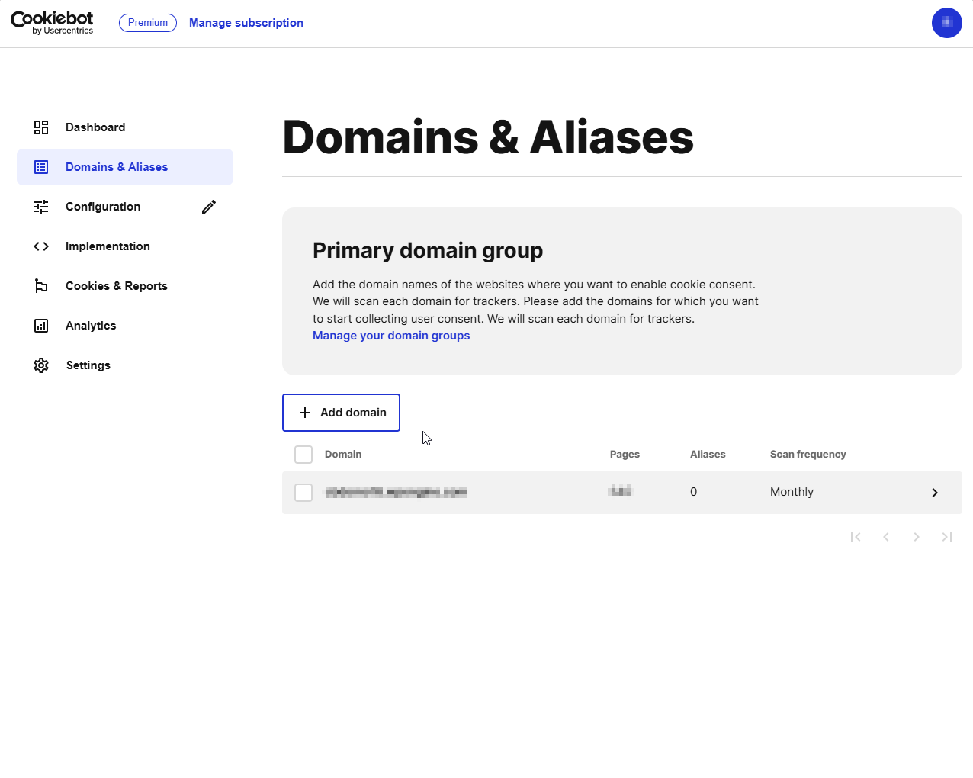Jump to the last page using the arrow
Image resolution: width=973 pixels, height=778 pixels.
click(x=947, y=537)
